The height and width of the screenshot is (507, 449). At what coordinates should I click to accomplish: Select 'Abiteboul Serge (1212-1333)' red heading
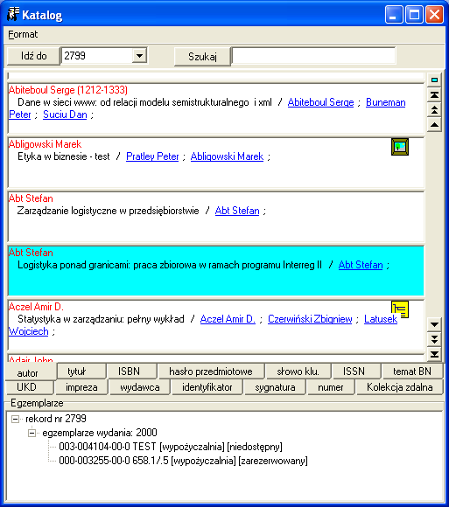click(x=68, y=90)
